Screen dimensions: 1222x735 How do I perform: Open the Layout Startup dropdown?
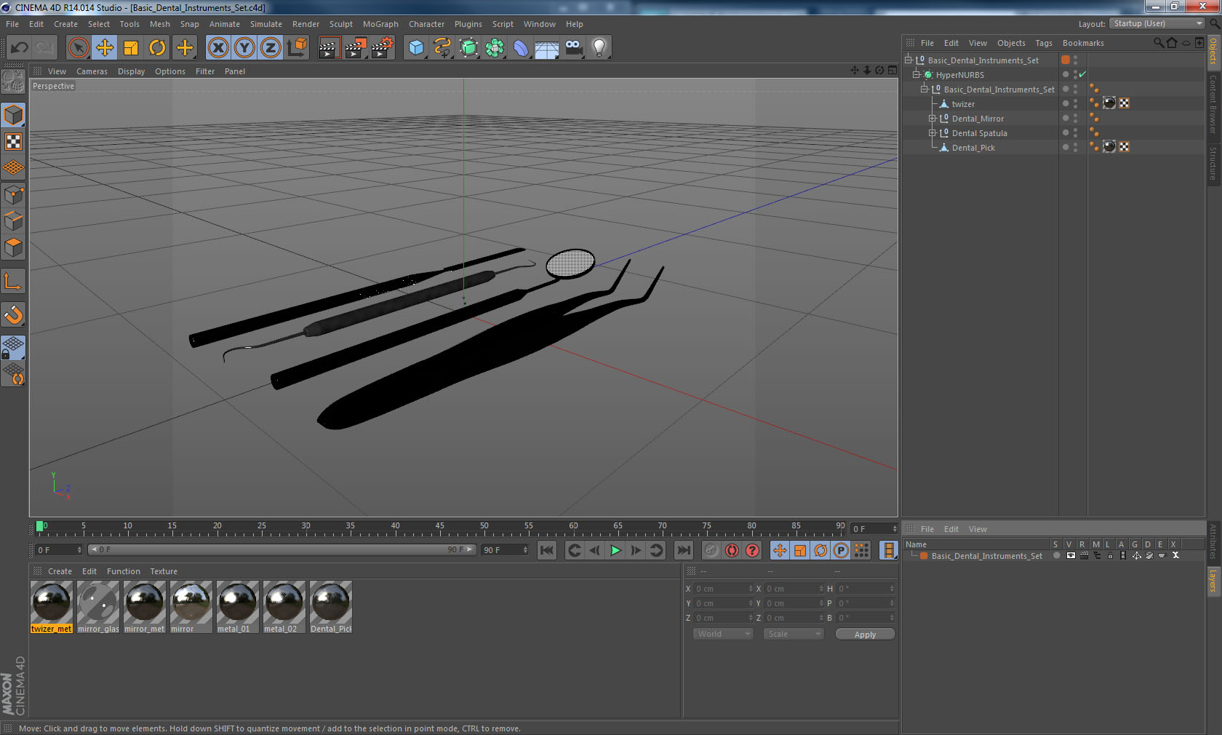coord(1157,24)
